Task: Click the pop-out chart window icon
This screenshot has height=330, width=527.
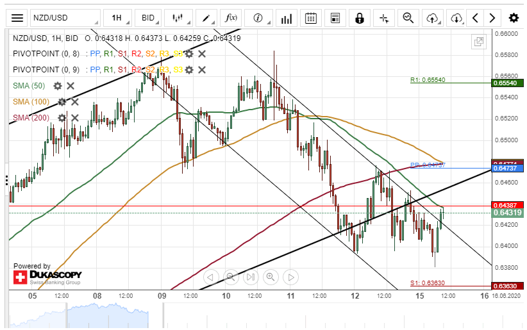Action: click(x=479, y=42)
